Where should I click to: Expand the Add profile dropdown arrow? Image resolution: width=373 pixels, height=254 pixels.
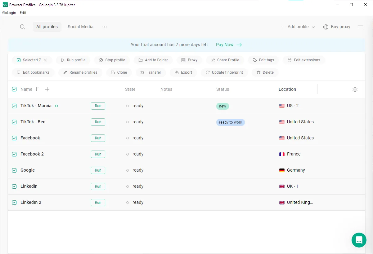click(x=313, y=27)
